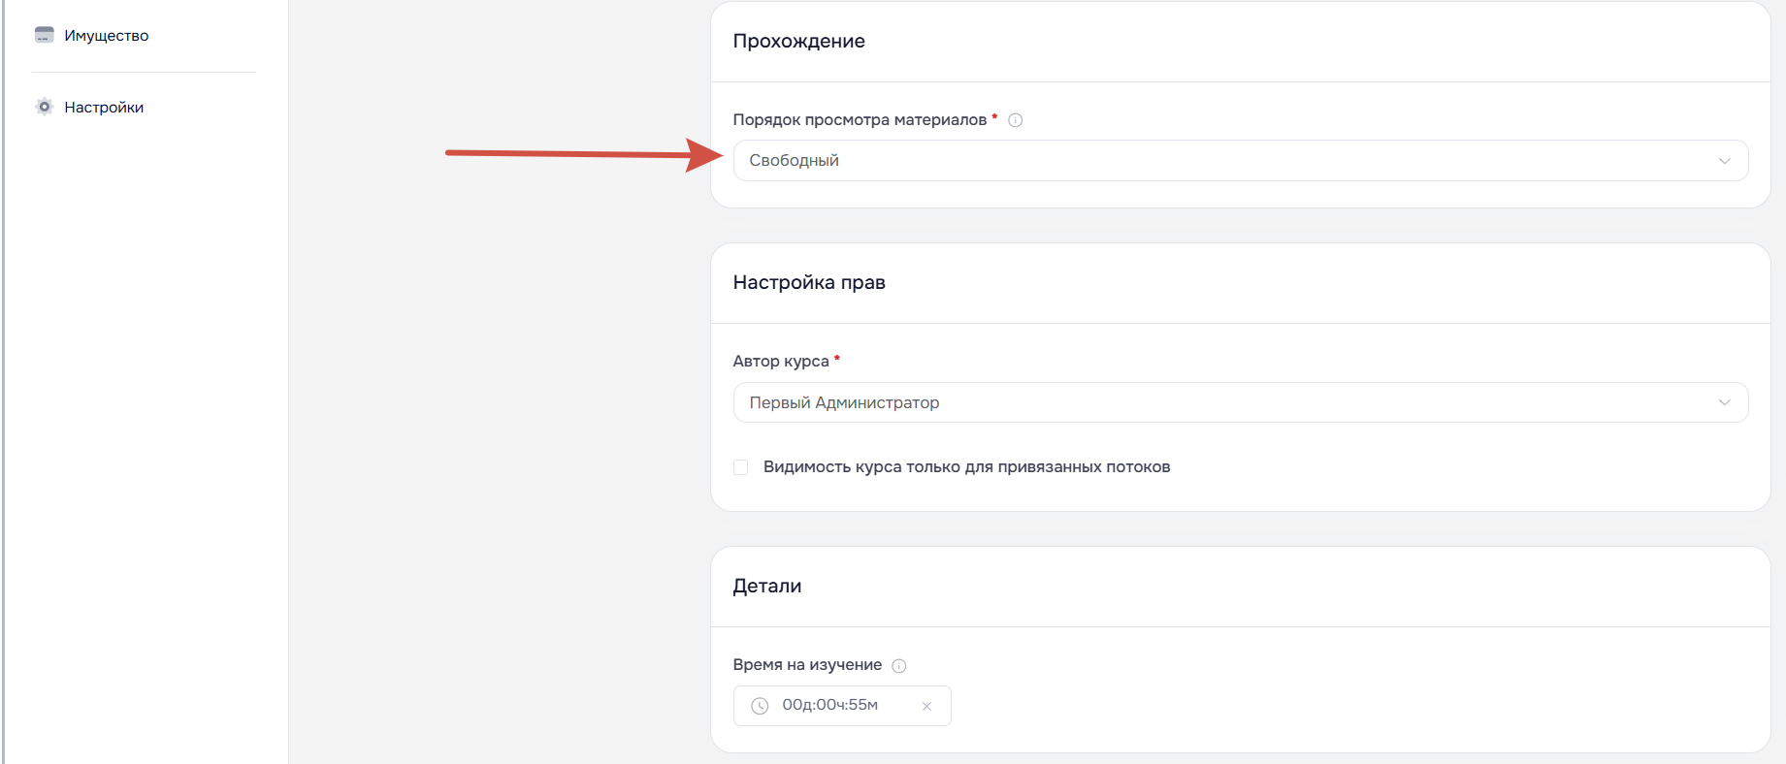Click the Прохождение section heading
The width and height of the screenshot is (1786, 764).
798,42
